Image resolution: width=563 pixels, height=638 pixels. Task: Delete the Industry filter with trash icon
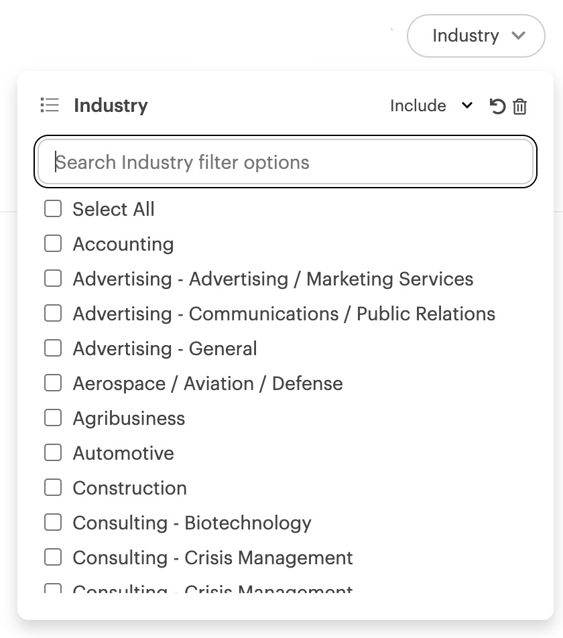[x=520, y=107]
